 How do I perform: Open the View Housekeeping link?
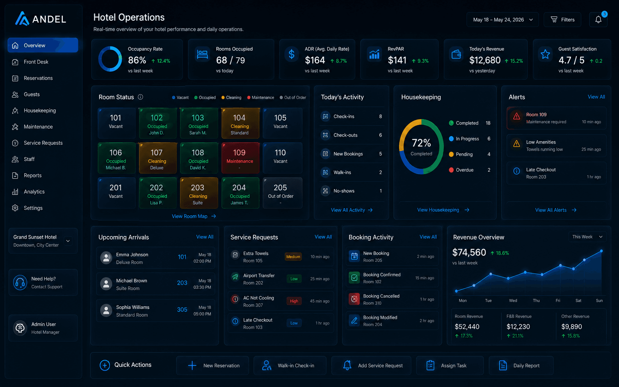443,210
